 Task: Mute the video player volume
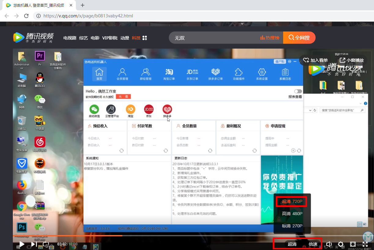click(329, 244)
